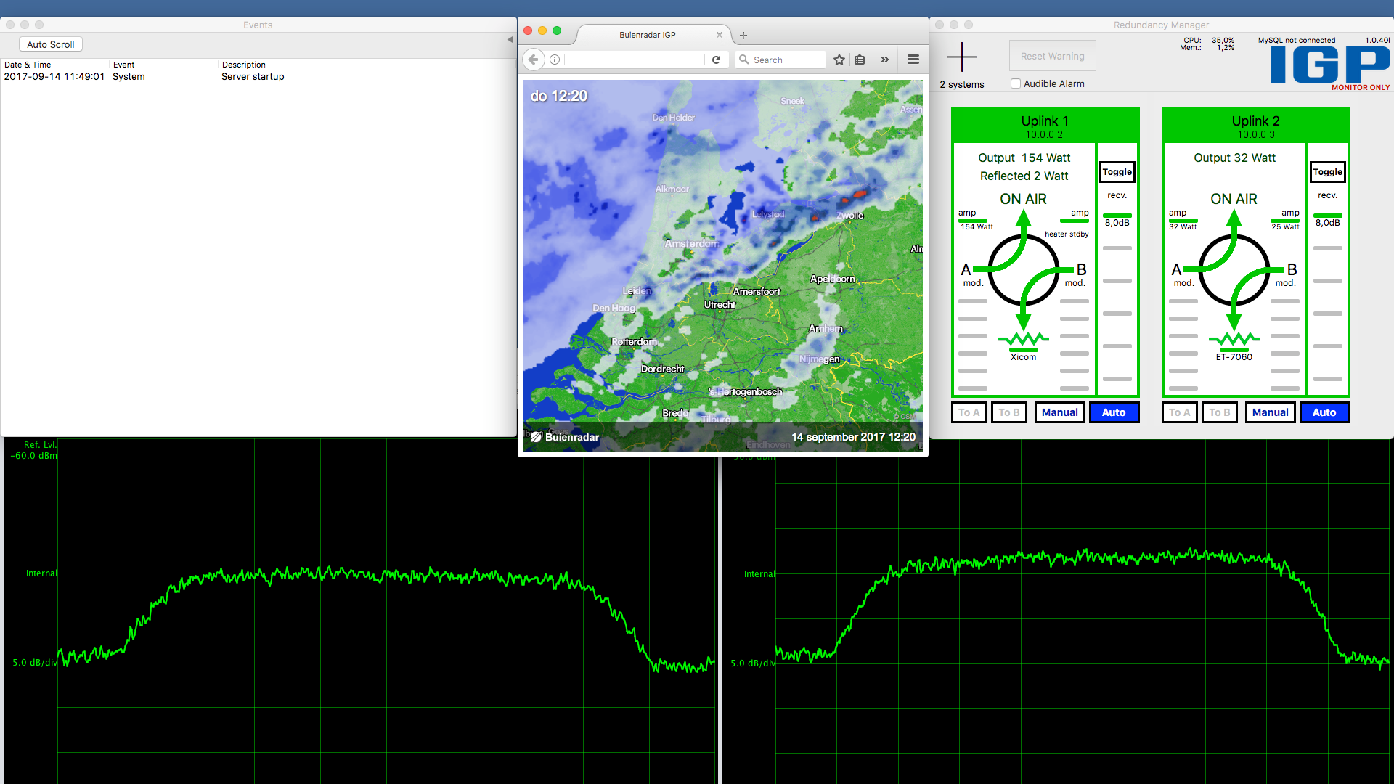1394x784 pixels.
Task: Click the Uplink 2 header title
Action: tap(1255, 121)
